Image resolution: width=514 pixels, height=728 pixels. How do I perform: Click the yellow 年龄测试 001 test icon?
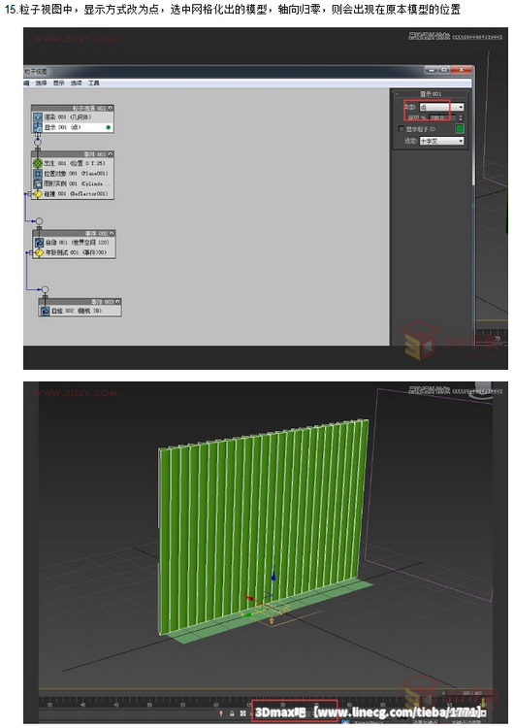click(40, 252)
